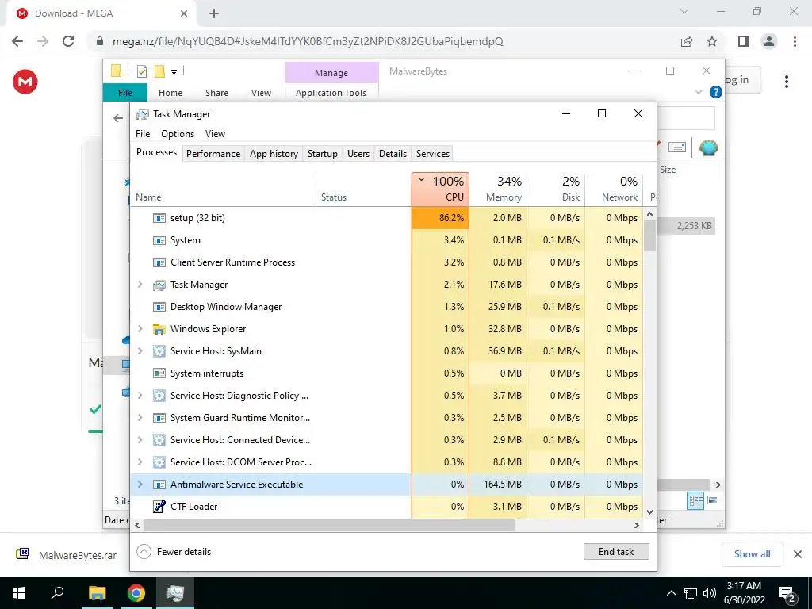The width and height of the screenshot is (812, 609).
Task: Reload the page in Chrome
Action: pyautogui.click(x=68, y=41)
